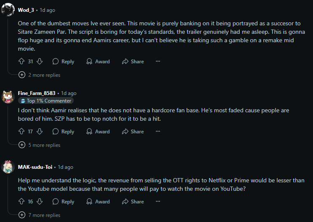Give an Award to Wod_3's comment
Screen dimensions: 313x222
98,62
